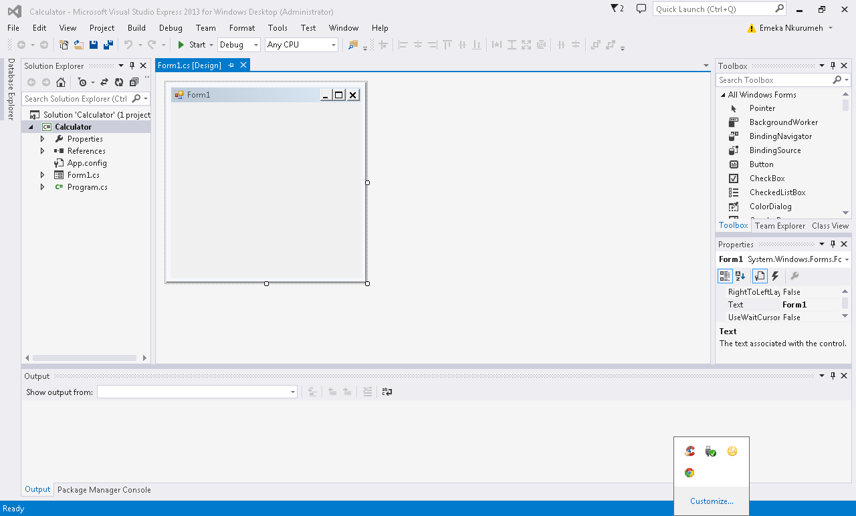Open the Database Explorer side tab

11,89
